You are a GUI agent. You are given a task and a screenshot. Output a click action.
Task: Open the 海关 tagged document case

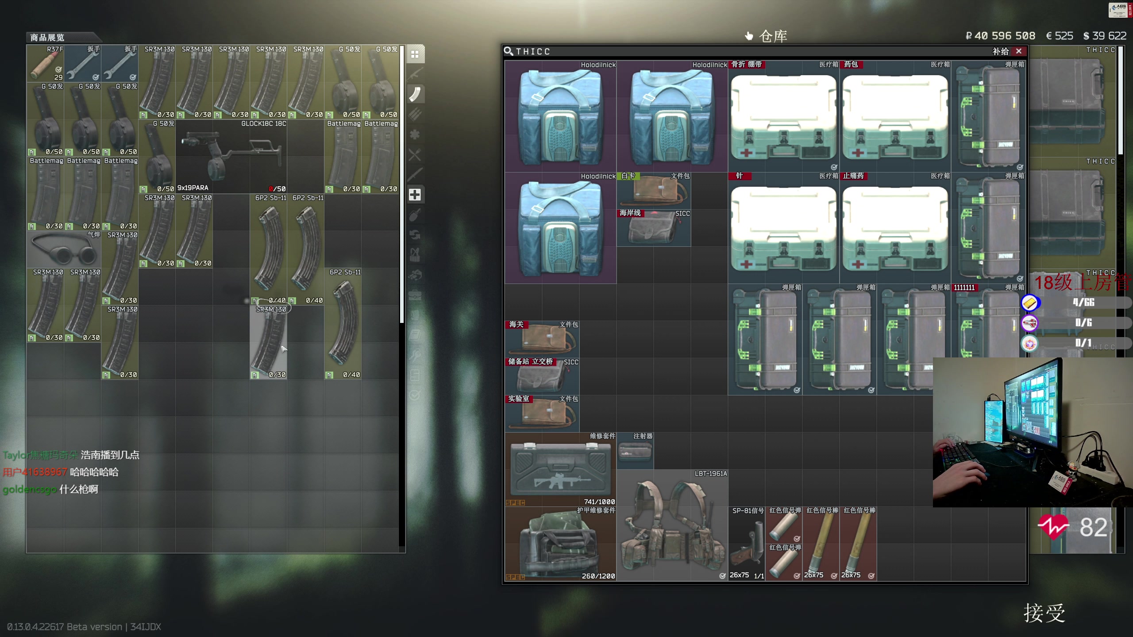click(x=542, y=339)
